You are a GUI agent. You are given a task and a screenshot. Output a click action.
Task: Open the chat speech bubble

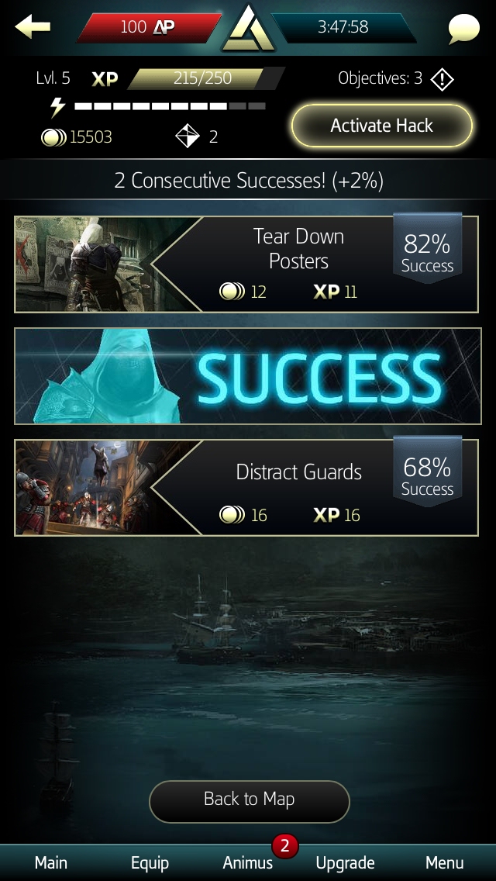pyautogui.click(x=464, y=28)
